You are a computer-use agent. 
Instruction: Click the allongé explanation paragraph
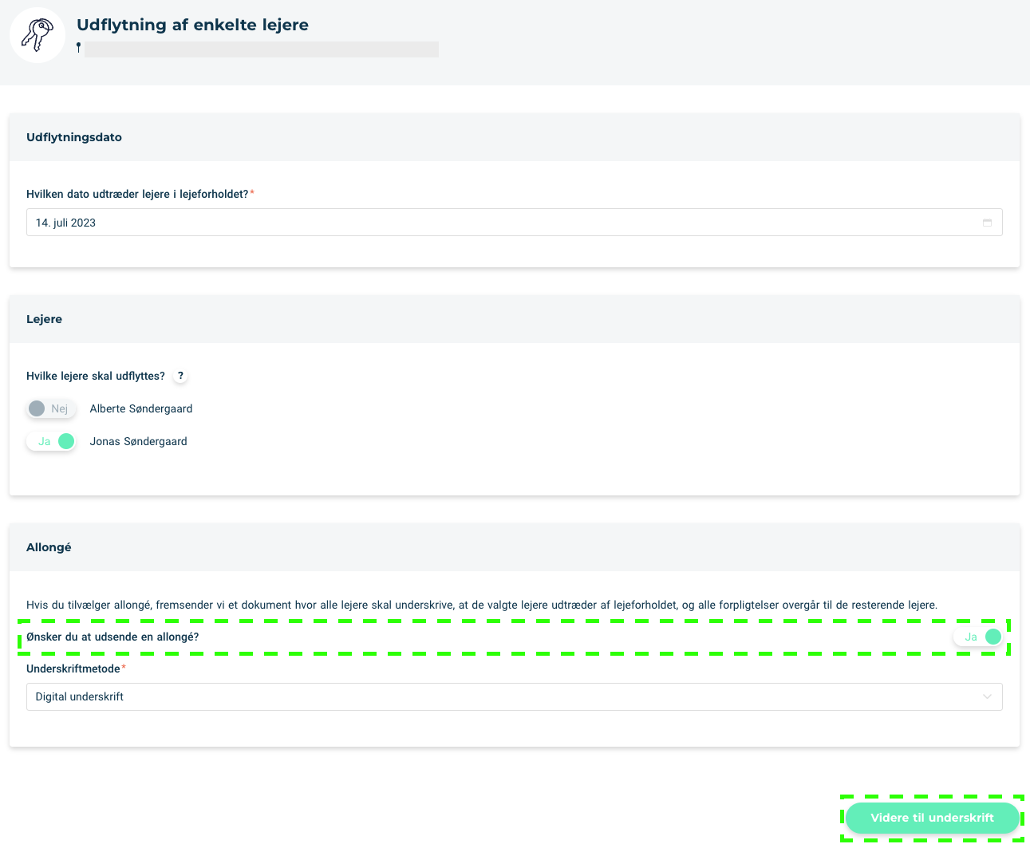(x=482, y=605)
